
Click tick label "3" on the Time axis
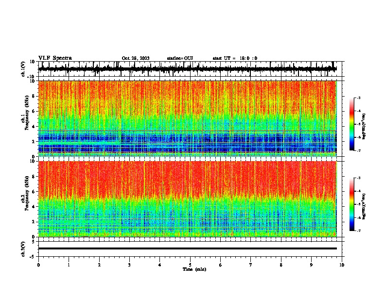(129, 265)
